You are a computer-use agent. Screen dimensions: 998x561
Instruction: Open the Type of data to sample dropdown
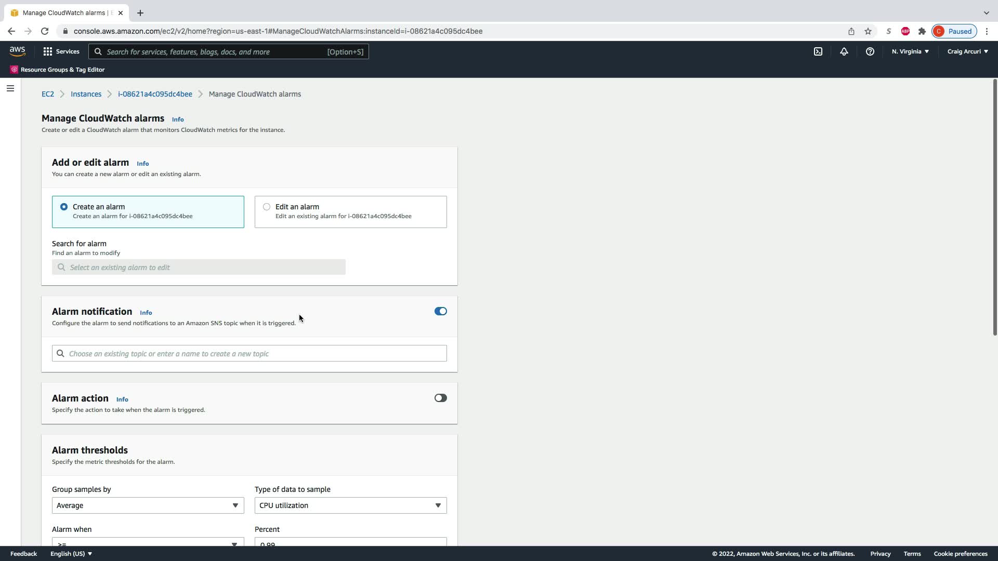pyautogui.click(x=350, y=505)
